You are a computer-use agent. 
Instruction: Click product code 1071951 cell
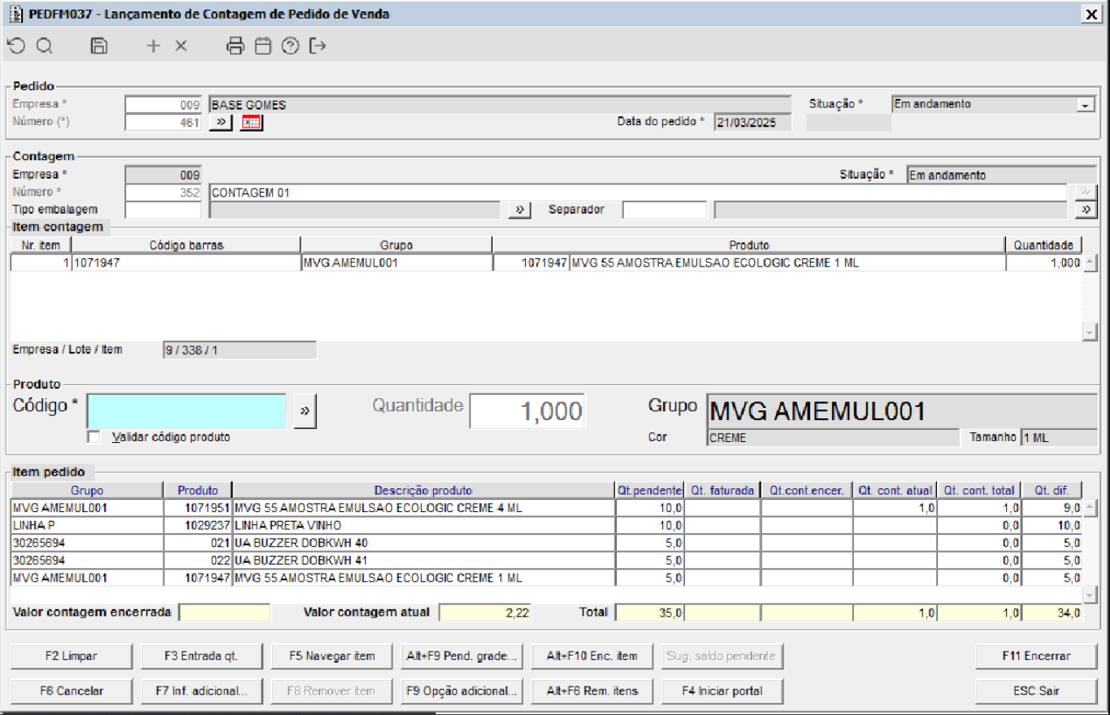click(x=197, y=508)
